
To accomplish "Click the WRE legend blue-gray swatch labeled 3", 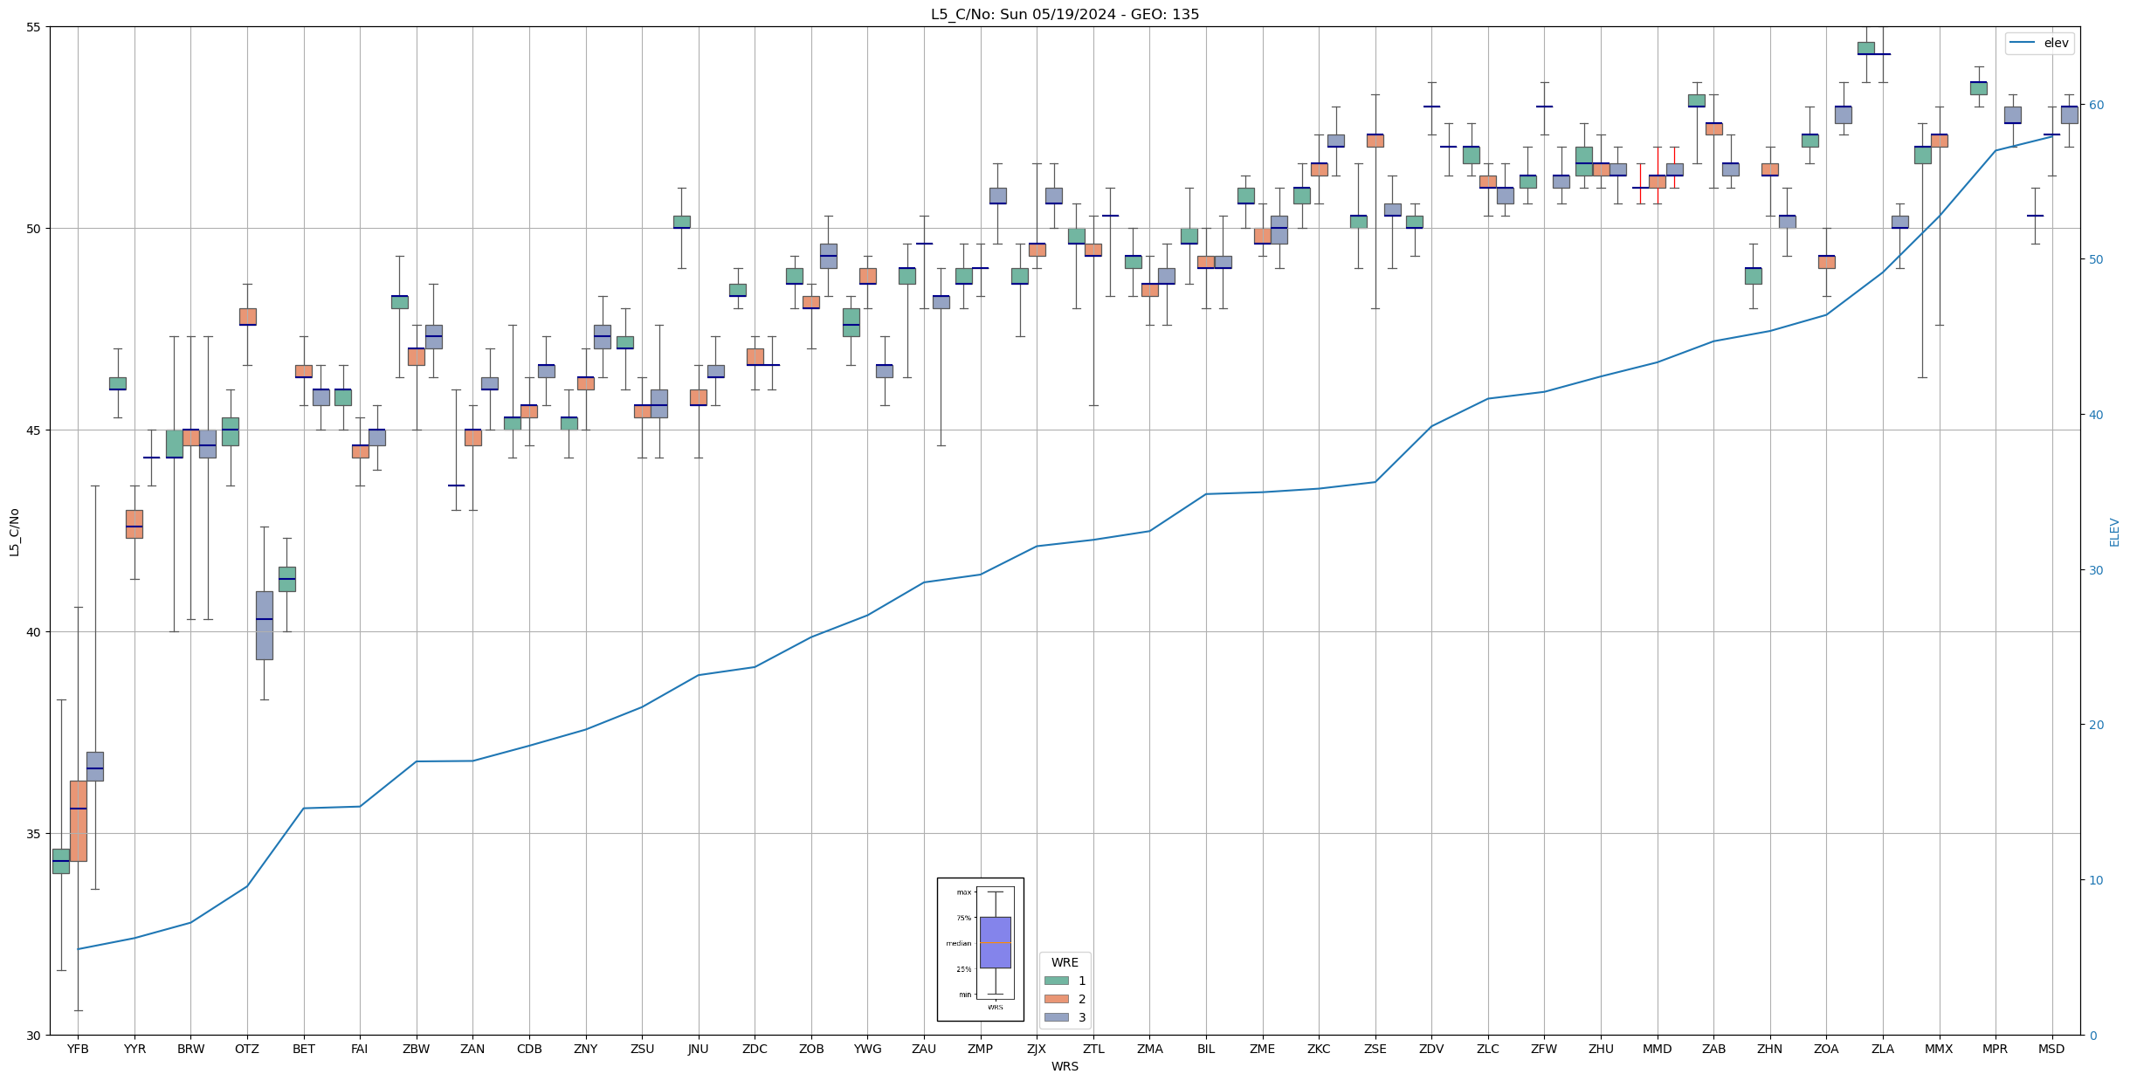I will (x=1056, y=1017).
